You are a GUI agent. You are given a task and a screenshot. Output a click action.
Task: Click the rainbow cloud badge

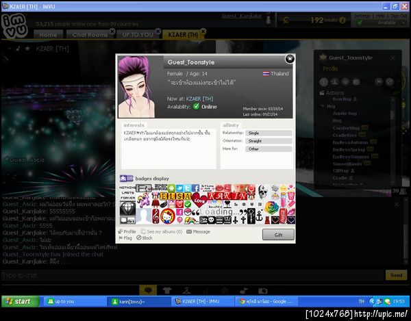pos(191,220)
